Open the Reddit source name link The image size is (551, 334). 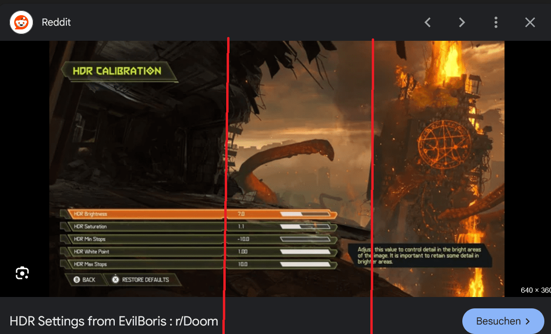(x=56, y=22)
